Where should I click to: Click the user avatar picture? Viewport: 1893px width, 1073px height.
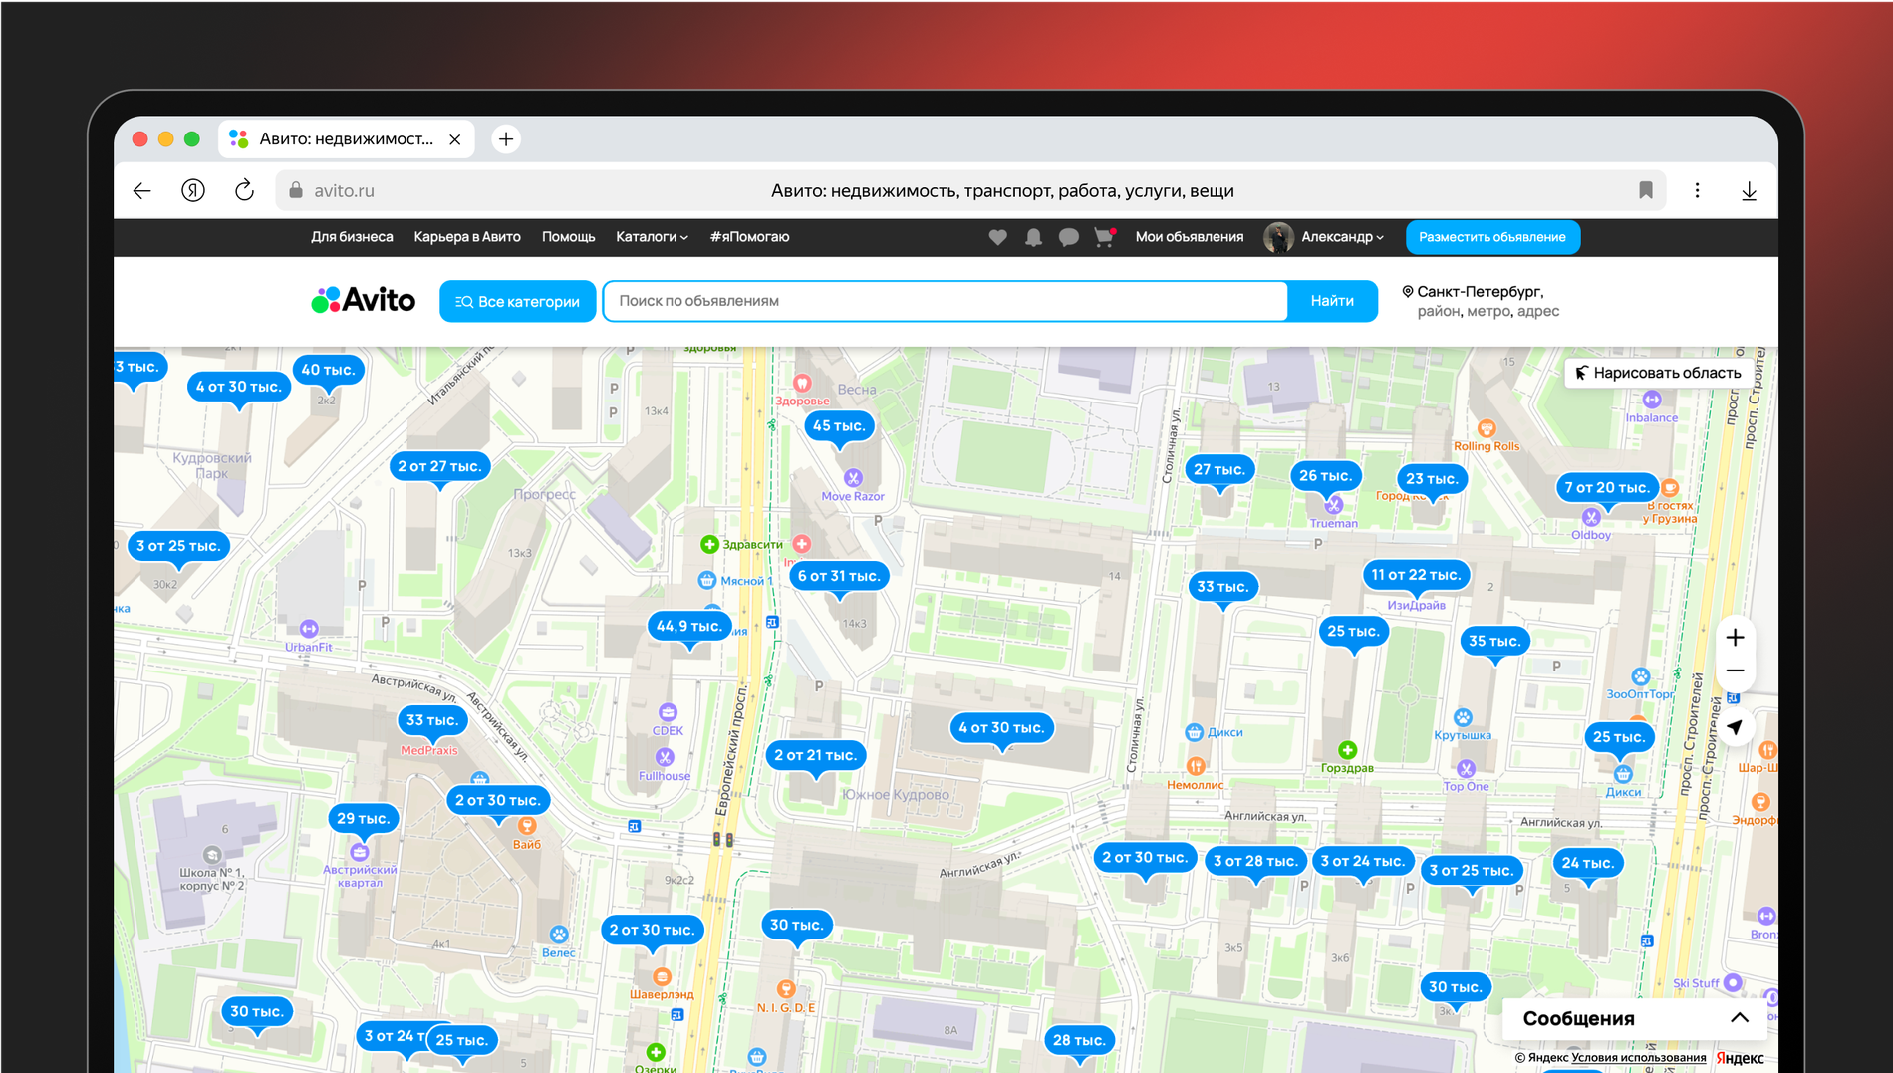click(1278, 237)
